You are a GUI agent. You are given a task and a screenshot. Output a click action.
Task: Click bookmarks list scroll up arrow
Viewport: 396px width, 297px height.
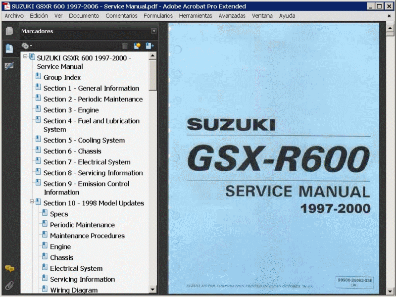coord(152,56)
